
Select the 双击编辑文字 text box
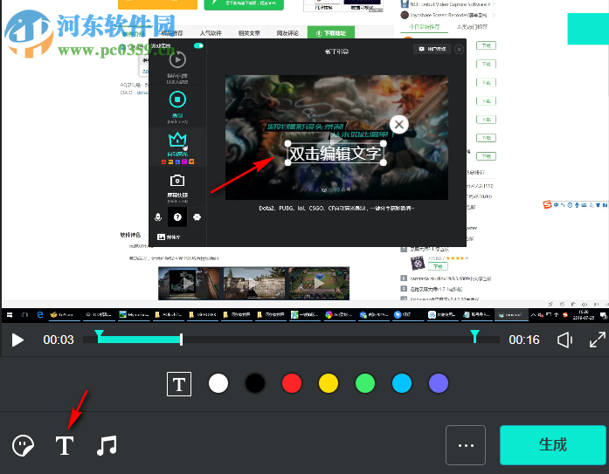[x=336, y=154]
